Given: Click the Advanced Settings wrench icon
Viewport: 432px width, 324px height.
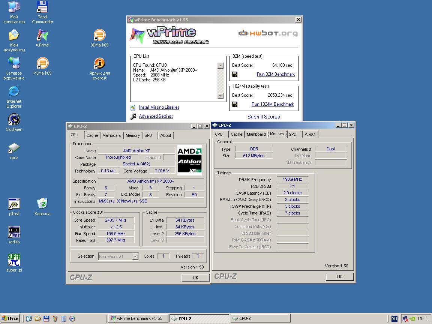Looking at the screenshot, I should coord(133,117).
